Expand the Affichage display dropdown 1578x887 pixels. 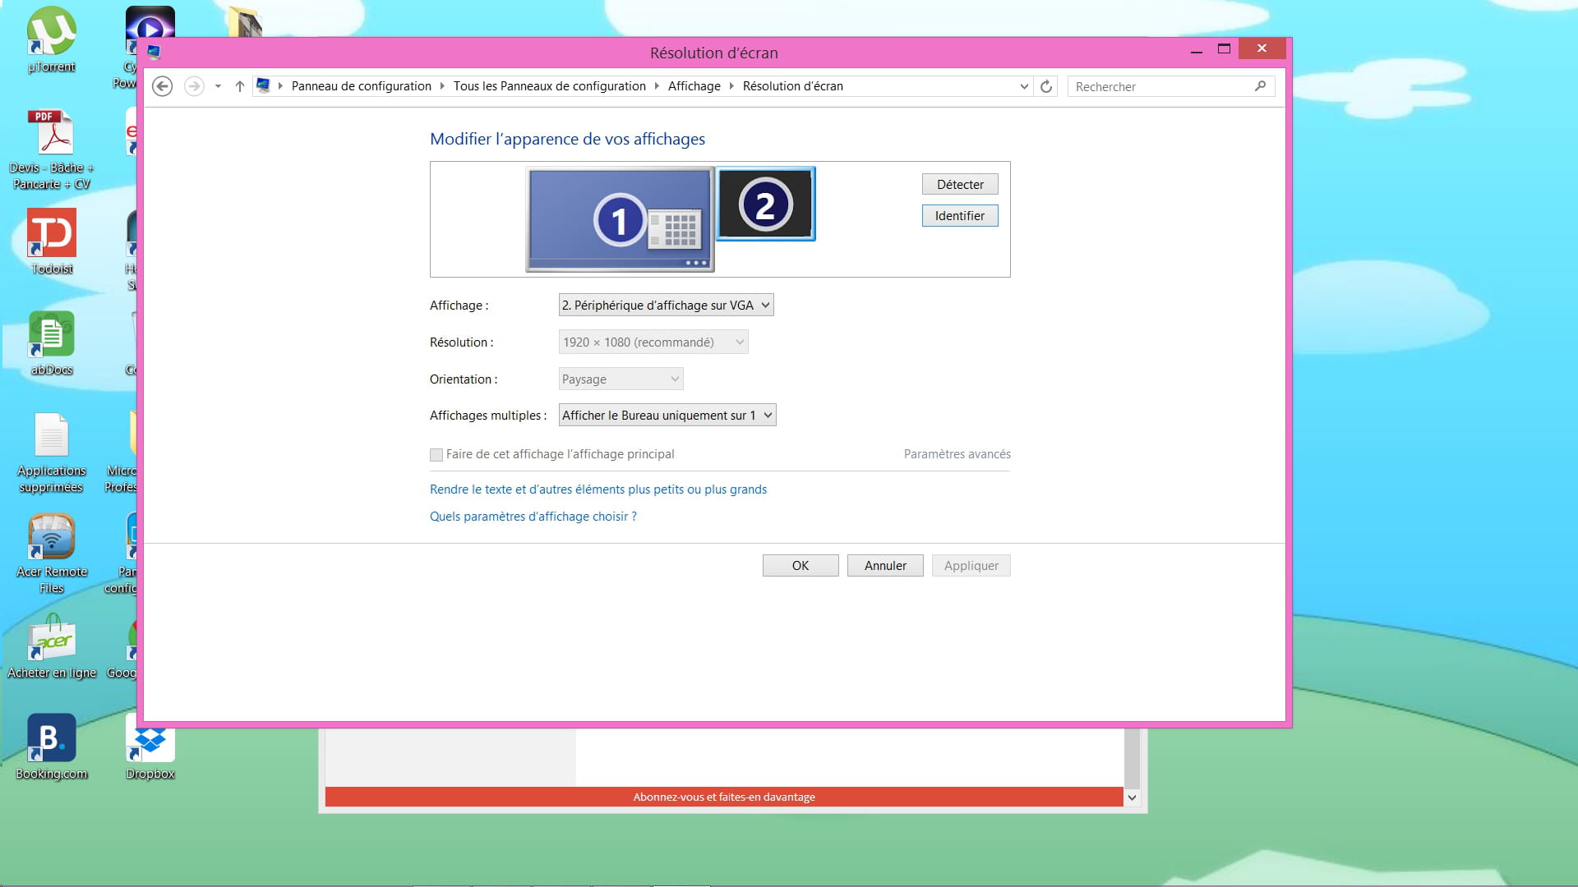pyautogui.click(x=666, y=306)
